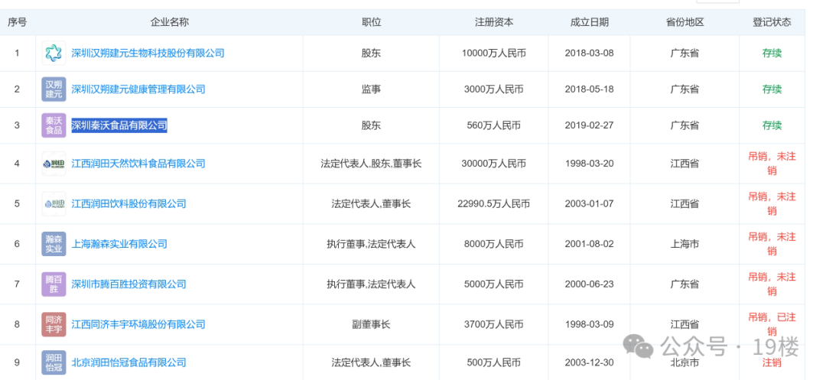Open 江西同济丰宇环境股份有限公司 link

tap(138, 324)
